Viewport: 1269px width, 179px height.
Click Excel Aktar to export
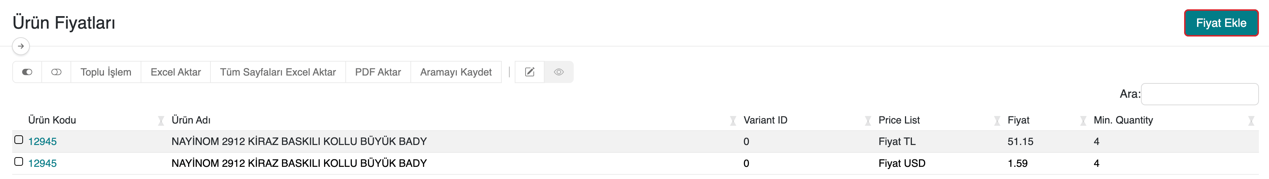(x=176, y=72)
